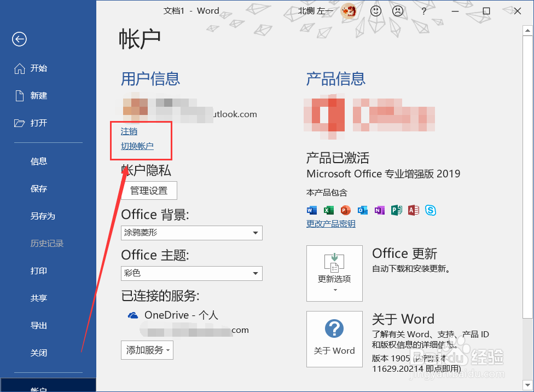Click the 'OneDrive - 个人' service text
The width and height of the screenshot is (534, 392).
[x=181, y=315]
